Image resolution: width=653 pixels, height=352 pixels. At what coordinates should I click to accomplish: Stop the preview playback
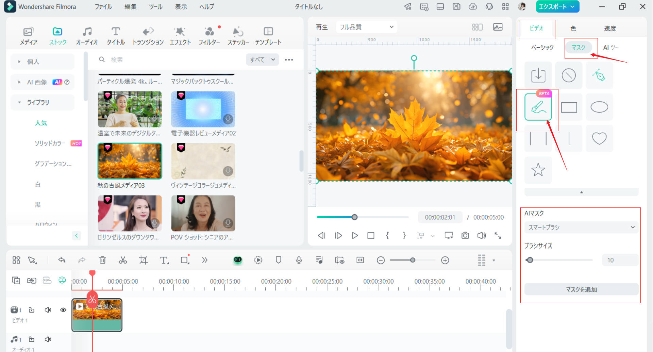(x=371, y=235)
